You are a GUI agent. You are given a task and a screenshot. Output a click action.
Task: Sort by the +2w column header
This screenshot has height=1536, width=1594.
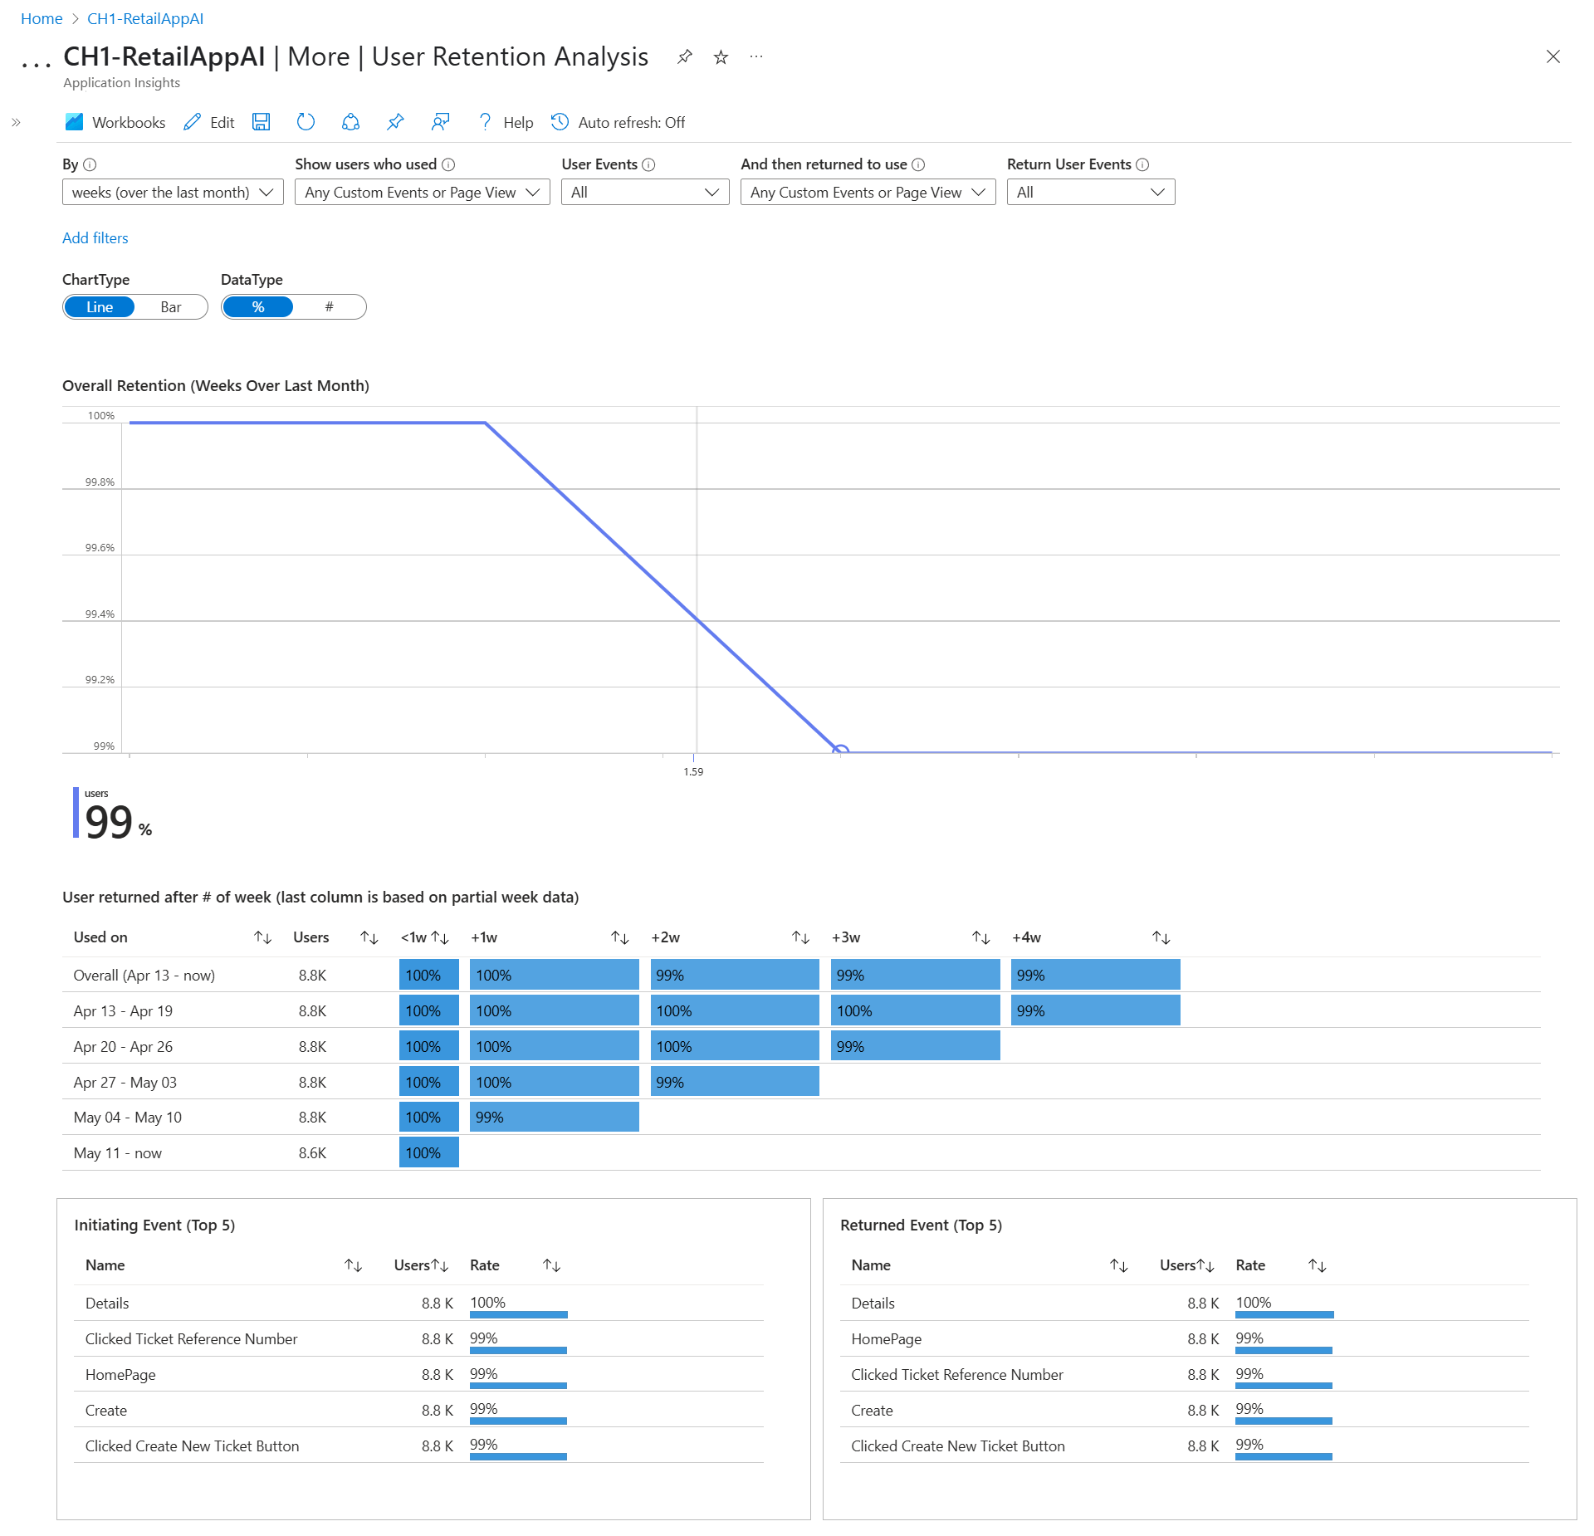(x=666, y=937)
